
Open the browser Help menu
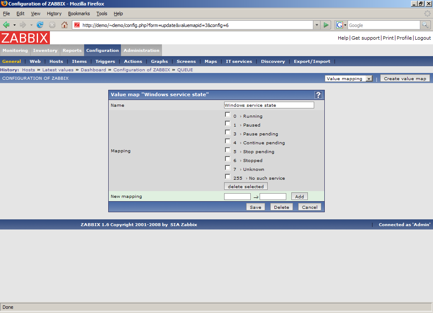(x=118, y=13)
